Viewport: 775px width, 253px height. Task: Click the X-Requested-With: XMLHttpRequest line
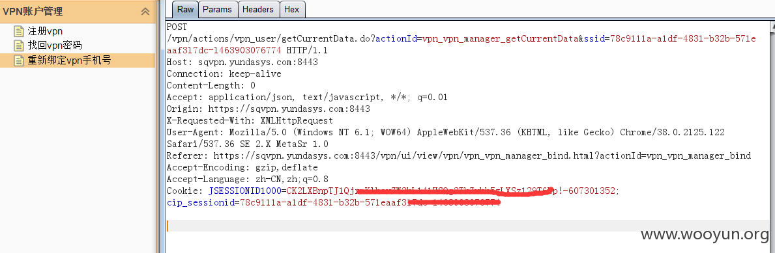point(250,121)
